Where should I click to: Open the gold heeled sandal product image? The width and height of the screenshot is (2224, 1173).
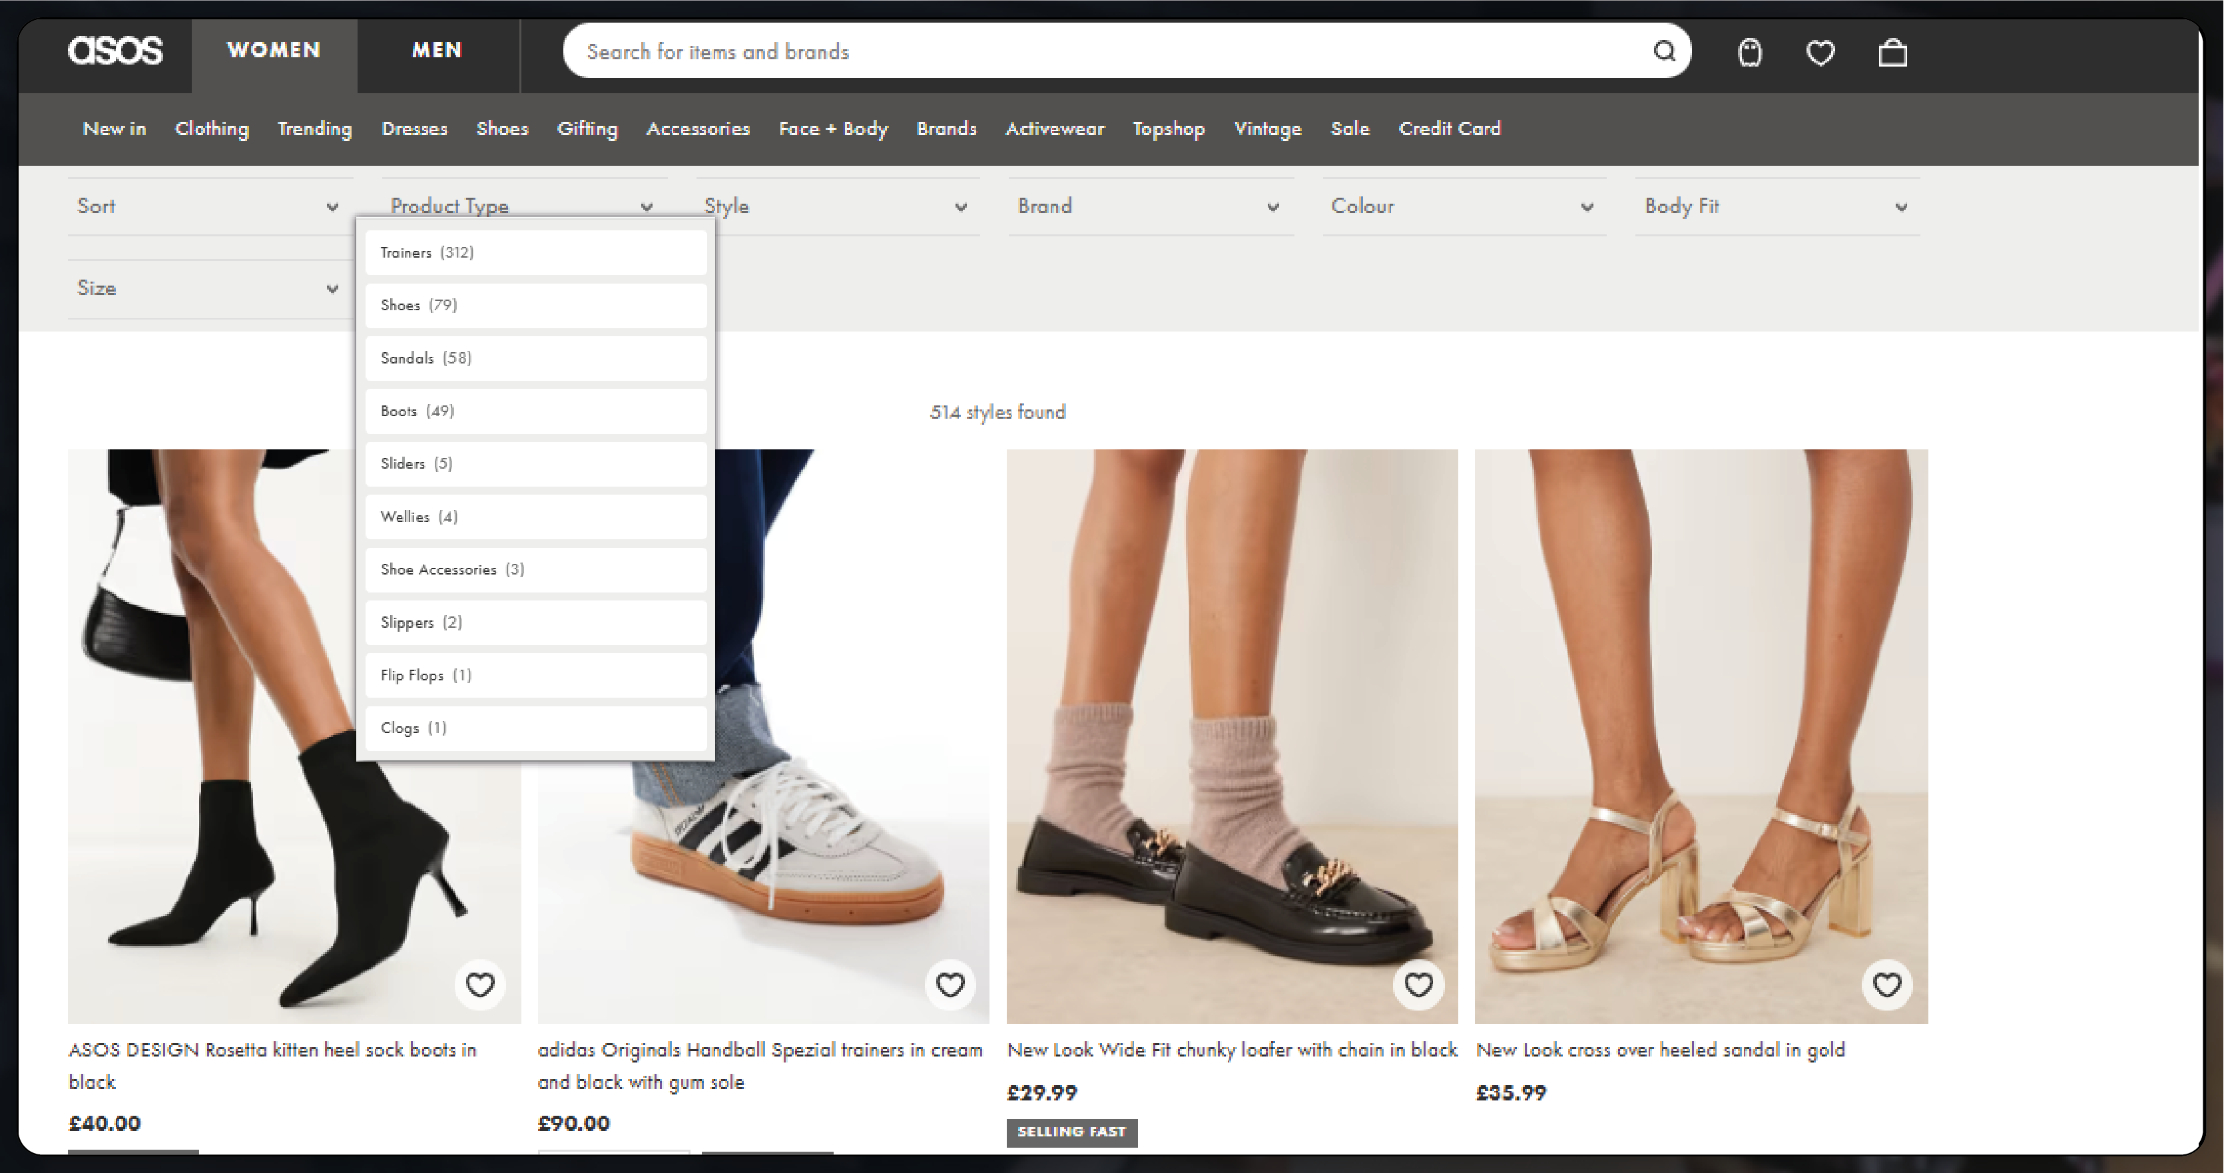click(x=1701, y=736)
